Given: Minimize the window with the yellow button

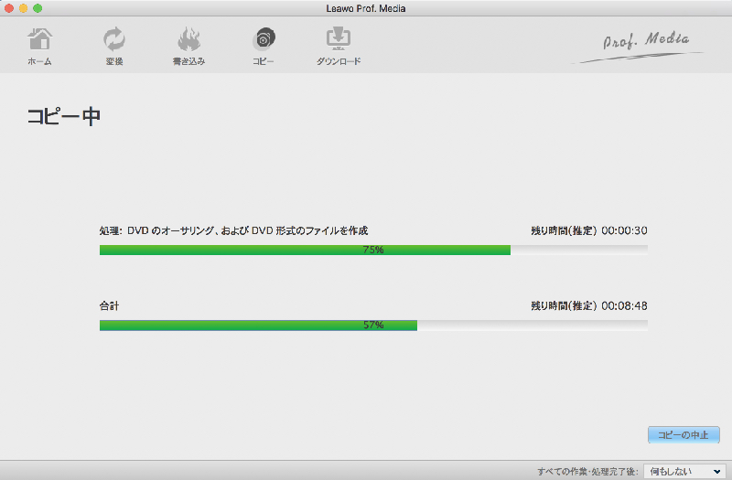Looking at the screenshot, I should (24, 8).
